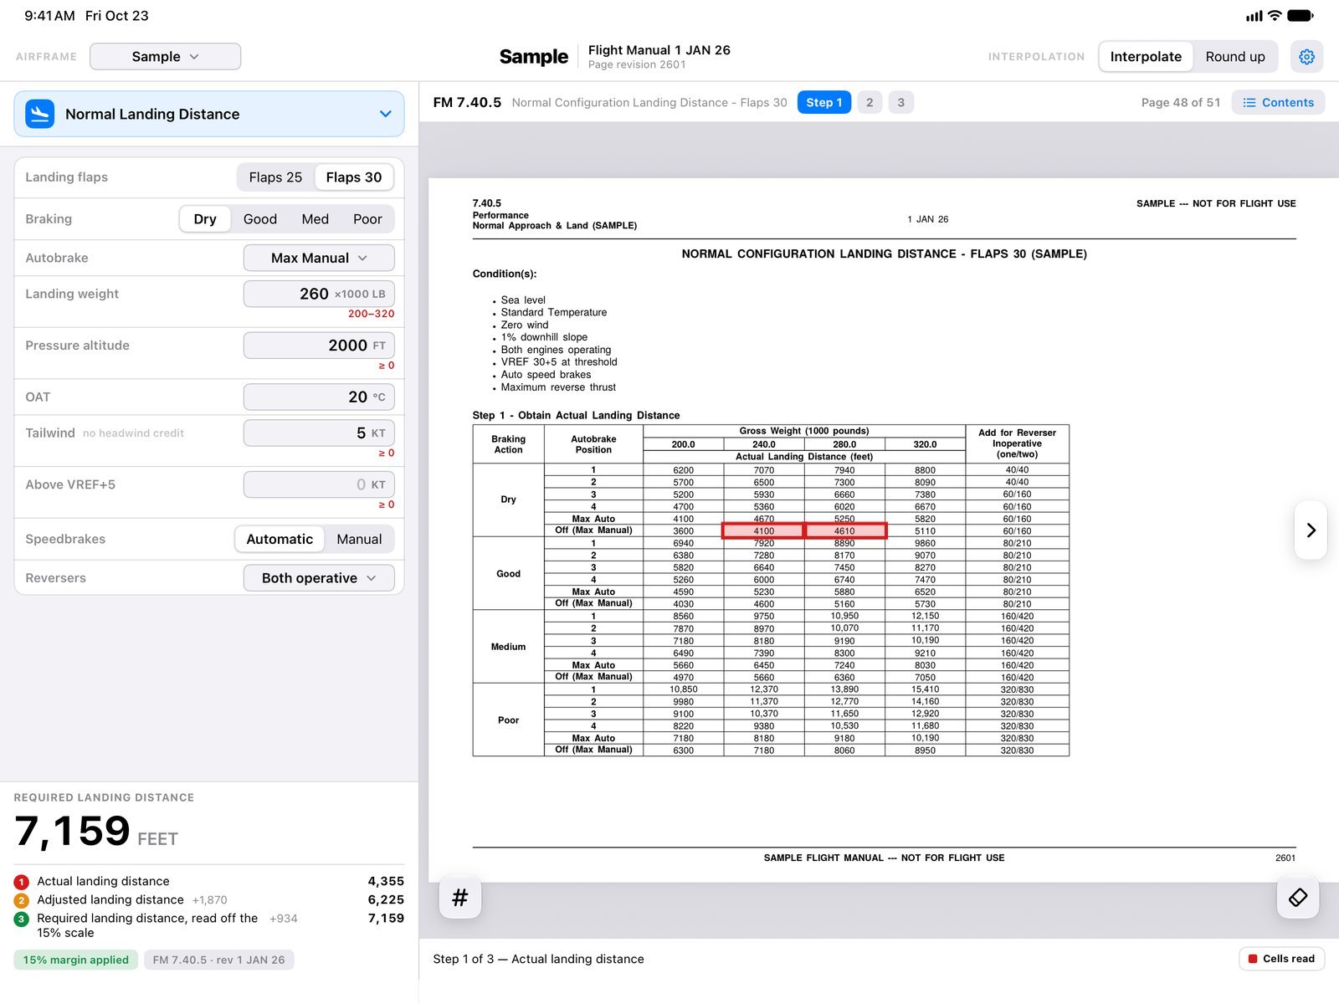The width and height of the screenshot is (1339, 1004).
Task: Open the Max Manual autobrake dropdown
Action: (319, 258)
